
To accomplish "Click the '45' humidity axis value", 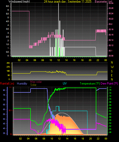I will pyautogui.click(x=4, y=124).
